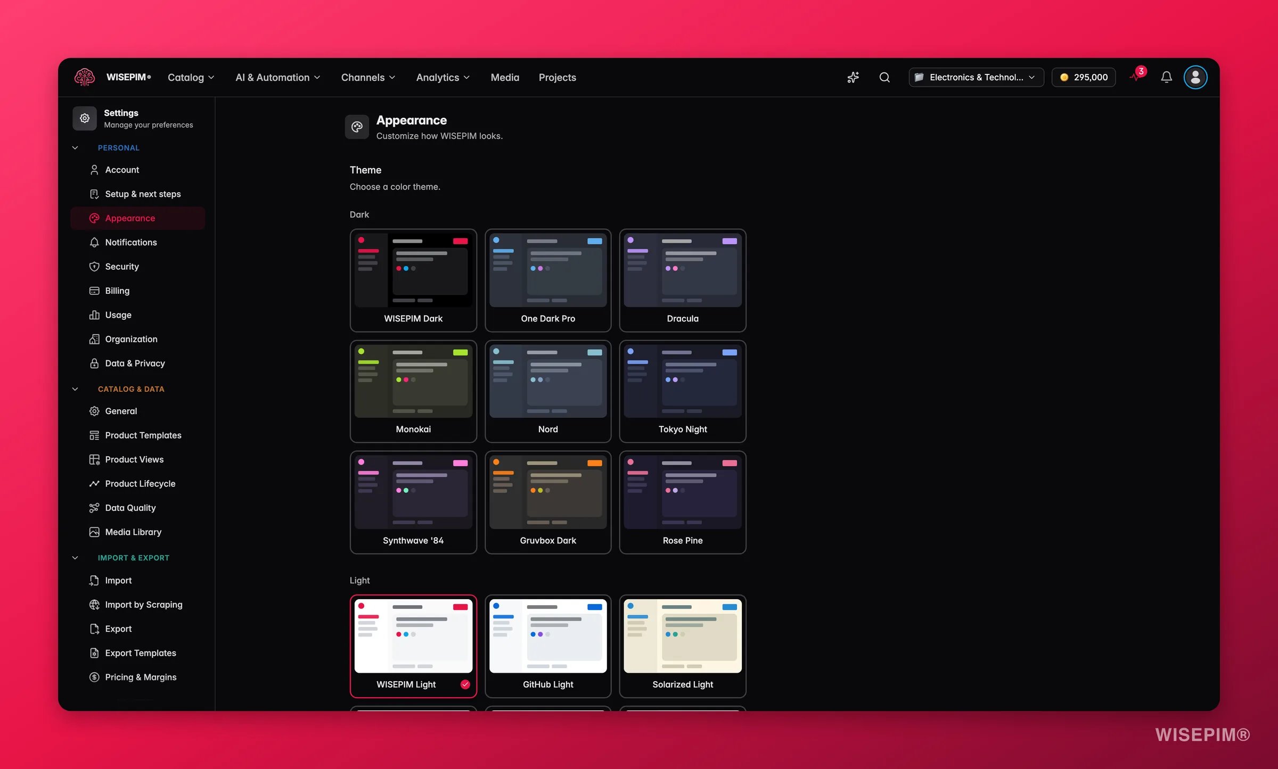The image size is (1278, 769).
Task: Click the Product Templates layout icon
Action: click(94, 435)
